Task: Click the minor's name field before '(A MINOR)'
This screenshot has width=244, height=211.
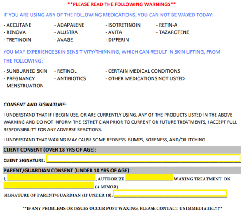Action: tap(49, 185)
